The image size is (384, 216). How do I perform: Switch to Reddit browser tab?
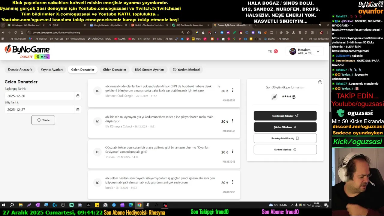click(x=149, y=25)
